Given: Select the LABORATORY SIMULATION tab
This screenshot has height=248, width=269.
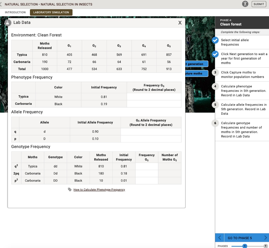Looking at the screenshot, I should pos(51,12).
